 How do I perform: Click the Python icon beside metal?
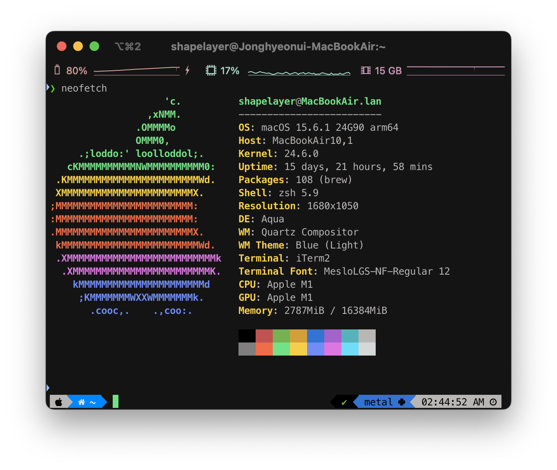(x=402, y=402)
